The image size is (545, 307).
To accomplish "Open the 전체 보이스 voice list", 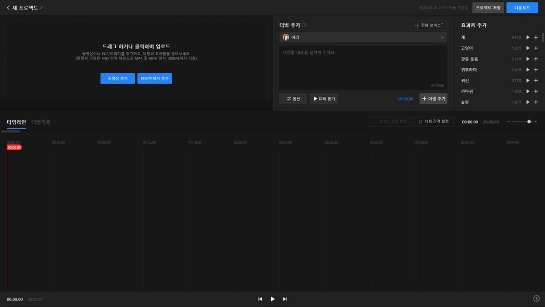I will point(429,25).
